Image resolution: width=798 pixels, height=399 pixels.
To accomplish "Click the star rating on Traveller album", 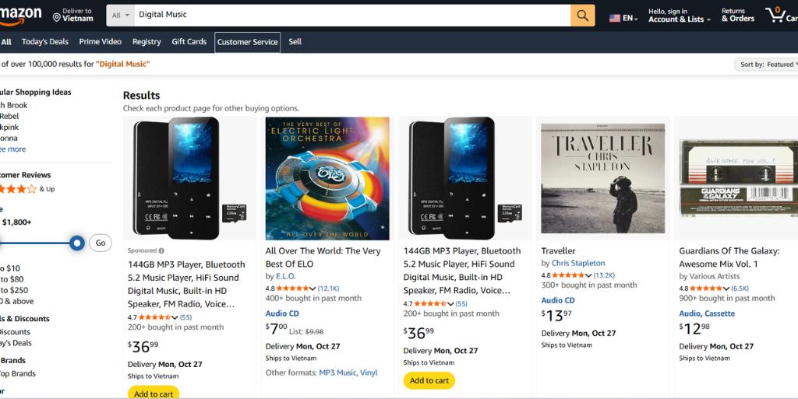I will (571, 275).
